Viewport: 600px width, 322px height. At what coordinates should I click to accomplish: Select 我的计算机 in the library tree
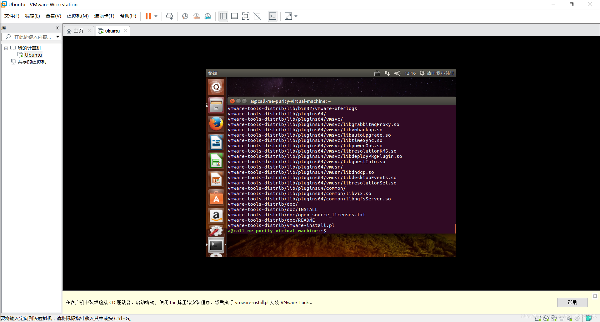tap(29, 48)
